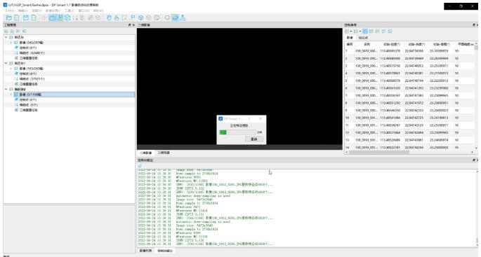Click the 3D cube toolbar icon
The image size is (481, 257).
point(141,18)
